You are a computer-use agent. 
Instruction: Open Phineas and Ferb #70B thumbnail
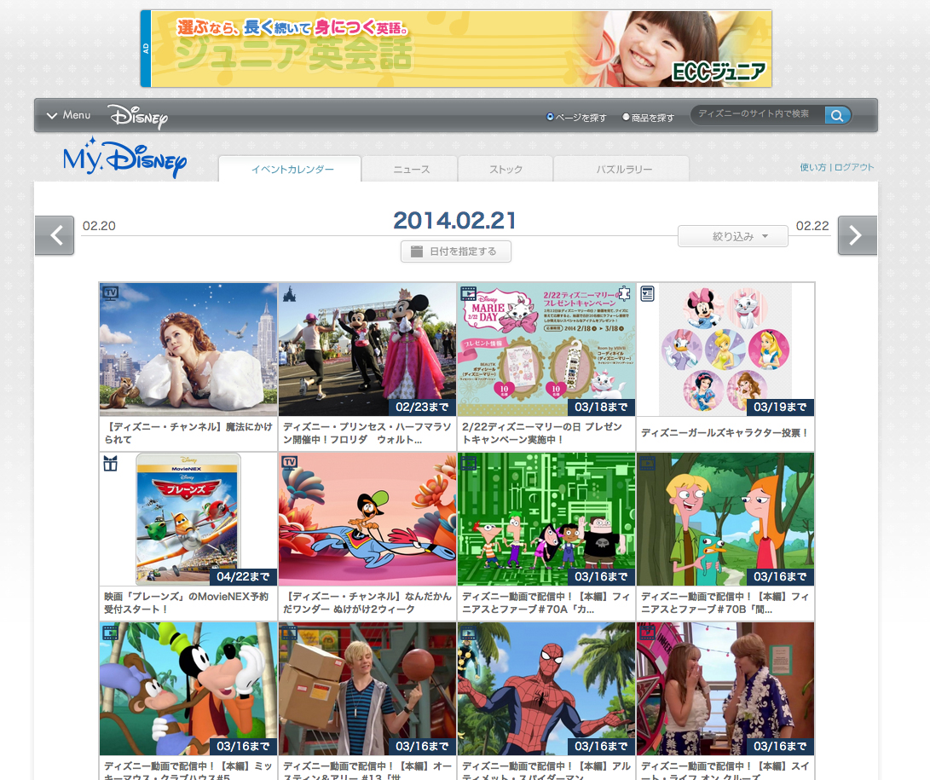click(725, 519)
